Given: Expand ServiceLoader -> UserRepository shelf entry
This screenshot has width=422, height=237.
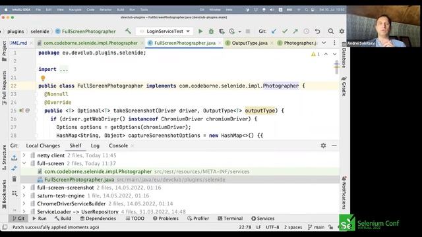Looking at the screenshot, I should coord(24,211).
